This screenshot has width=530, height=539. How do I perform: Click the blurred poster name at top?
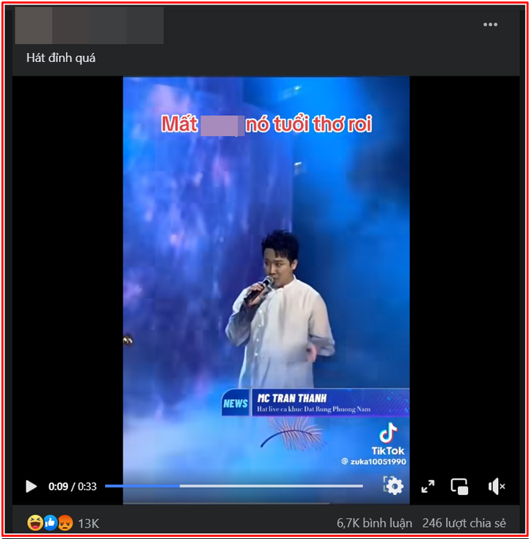click(x=89, y=25)
